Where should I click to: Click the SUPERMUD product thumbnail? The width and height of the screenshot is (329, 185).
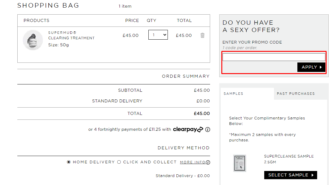(33, 40)
